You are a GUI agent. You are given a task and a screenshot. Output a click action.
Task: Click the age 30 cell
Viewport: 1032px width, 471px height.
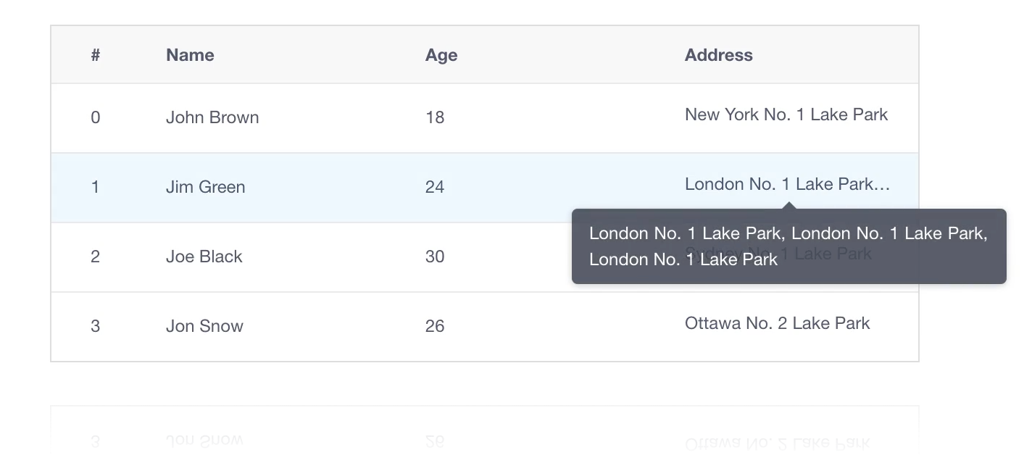[x=435, y=257]
